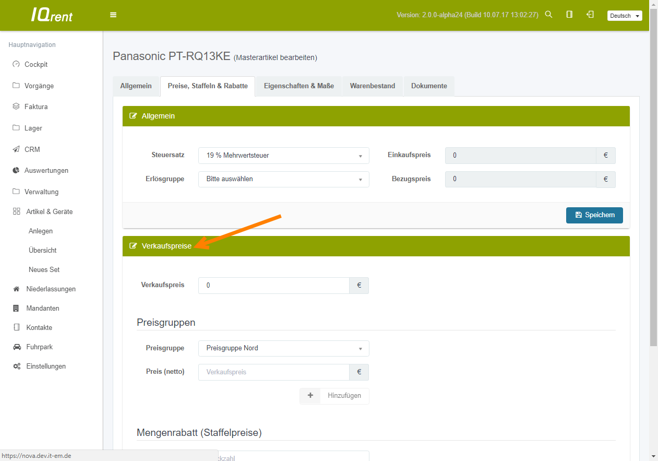This screenshot has height=461, width=658.
Task: Switch to the Allgemein tab
Action: click(x=136, y=86)
